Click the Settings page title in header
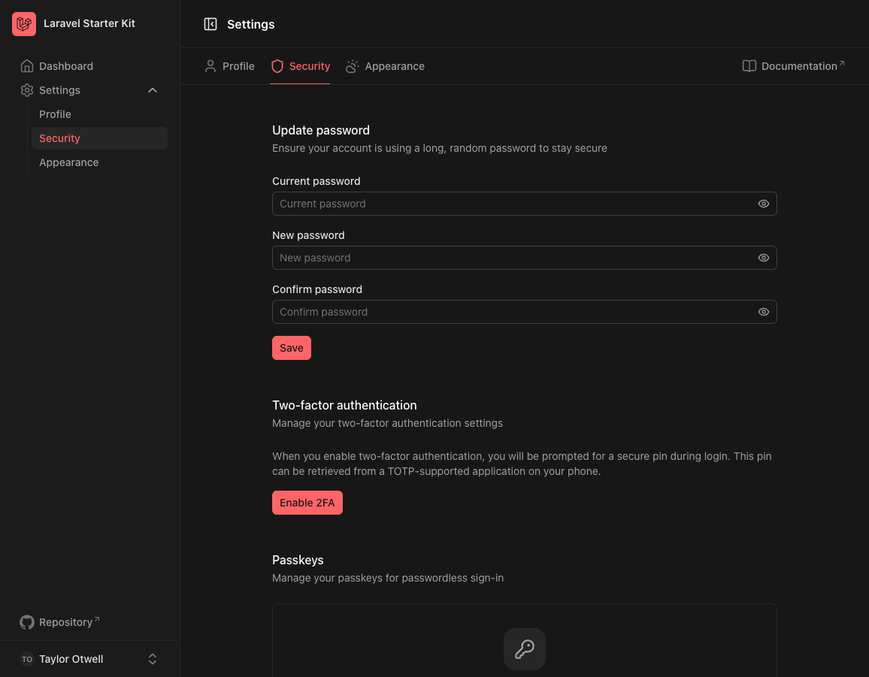The height and width of the screenshot is (677, 869). (250, 24)
